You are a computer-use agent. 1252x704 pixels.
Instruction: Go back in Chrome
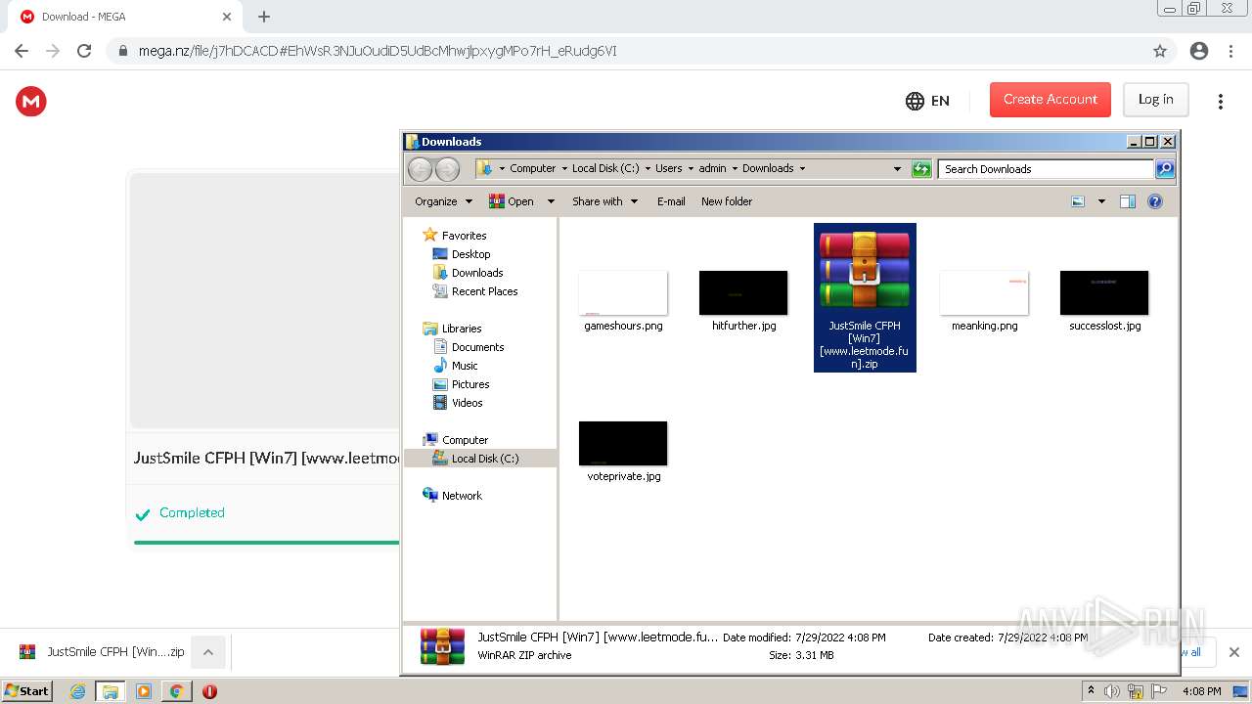[x=22, y=51]
